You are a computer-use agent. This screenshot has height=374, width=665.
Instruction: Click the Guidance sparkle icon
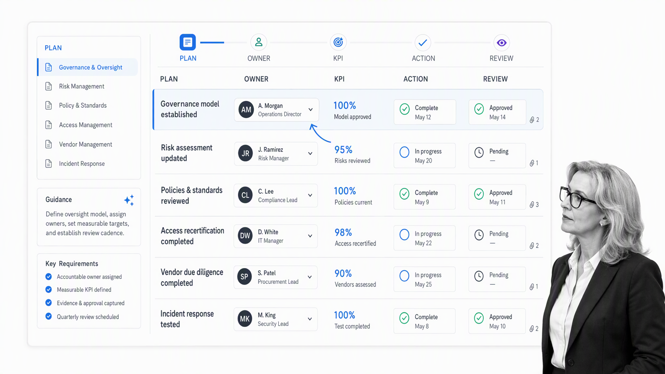coord(129,200)
